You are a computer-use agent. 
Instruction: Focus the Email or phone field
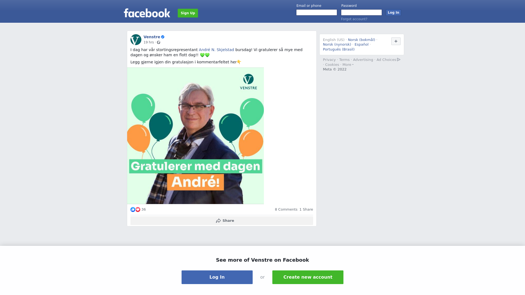(317, 13)
